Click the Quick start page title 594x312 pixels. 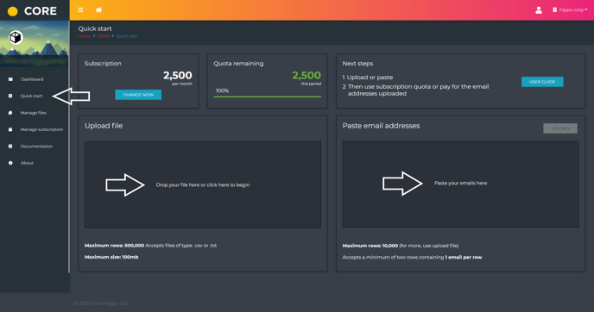pos(95,28)
